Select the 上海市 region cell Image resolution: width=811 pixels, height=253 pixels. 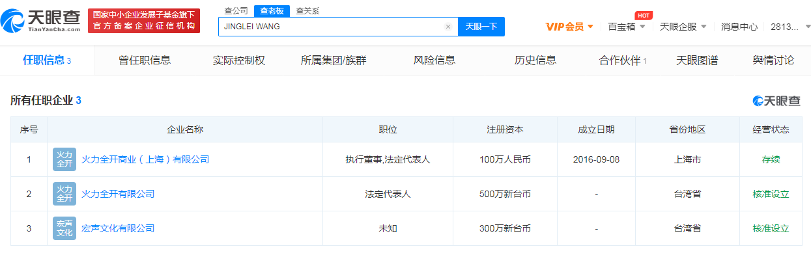point(687,159)
